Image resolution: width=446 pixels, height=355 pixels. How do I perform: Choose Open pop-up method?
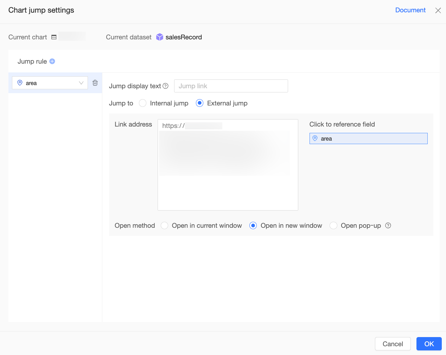pos(333,226)
